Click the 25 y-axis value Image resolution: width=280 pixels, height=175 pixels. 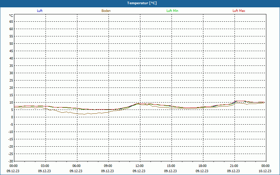tap(11, 80)
